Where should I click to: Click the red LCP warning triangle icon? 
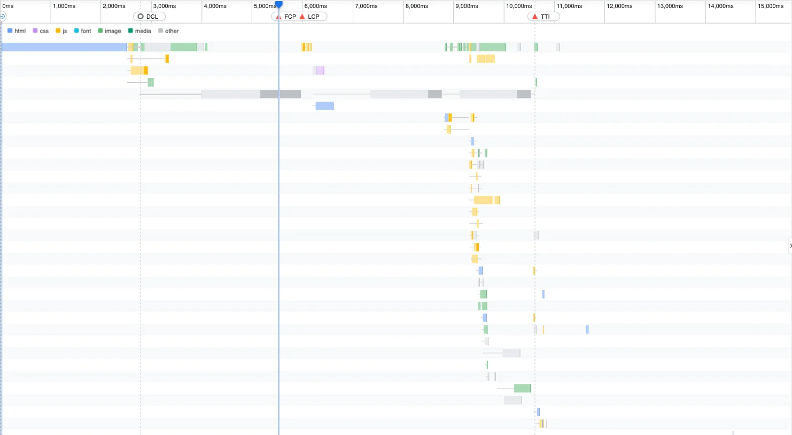(x=302, y=16)
